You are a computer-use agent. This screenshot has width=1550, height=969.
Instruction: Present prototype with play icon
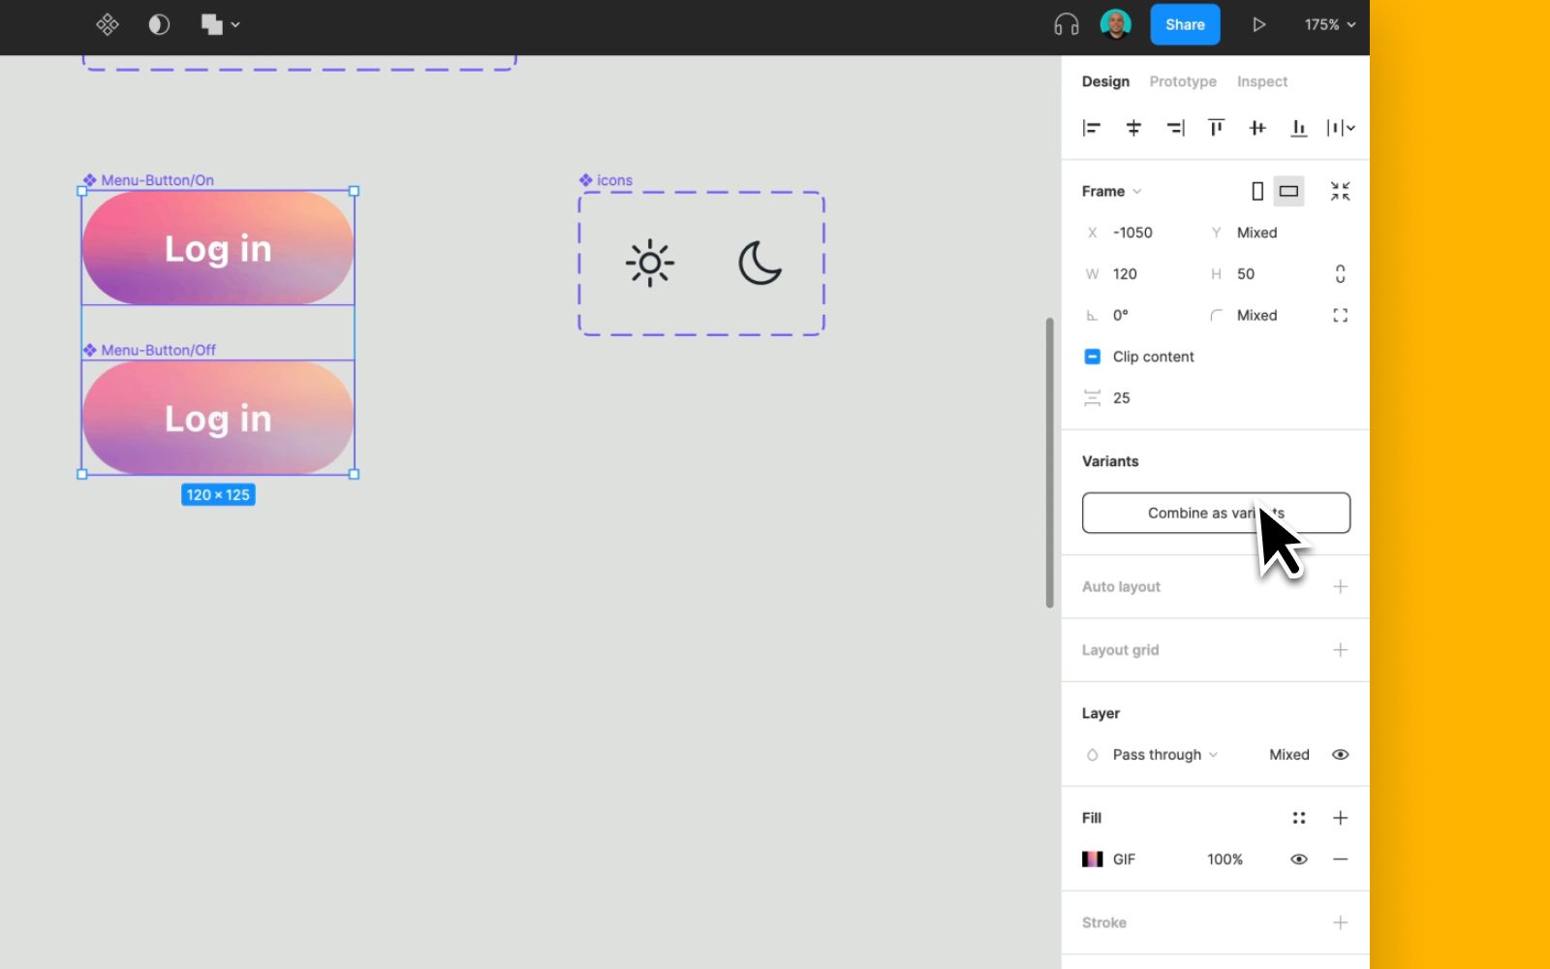(1258, 24)
